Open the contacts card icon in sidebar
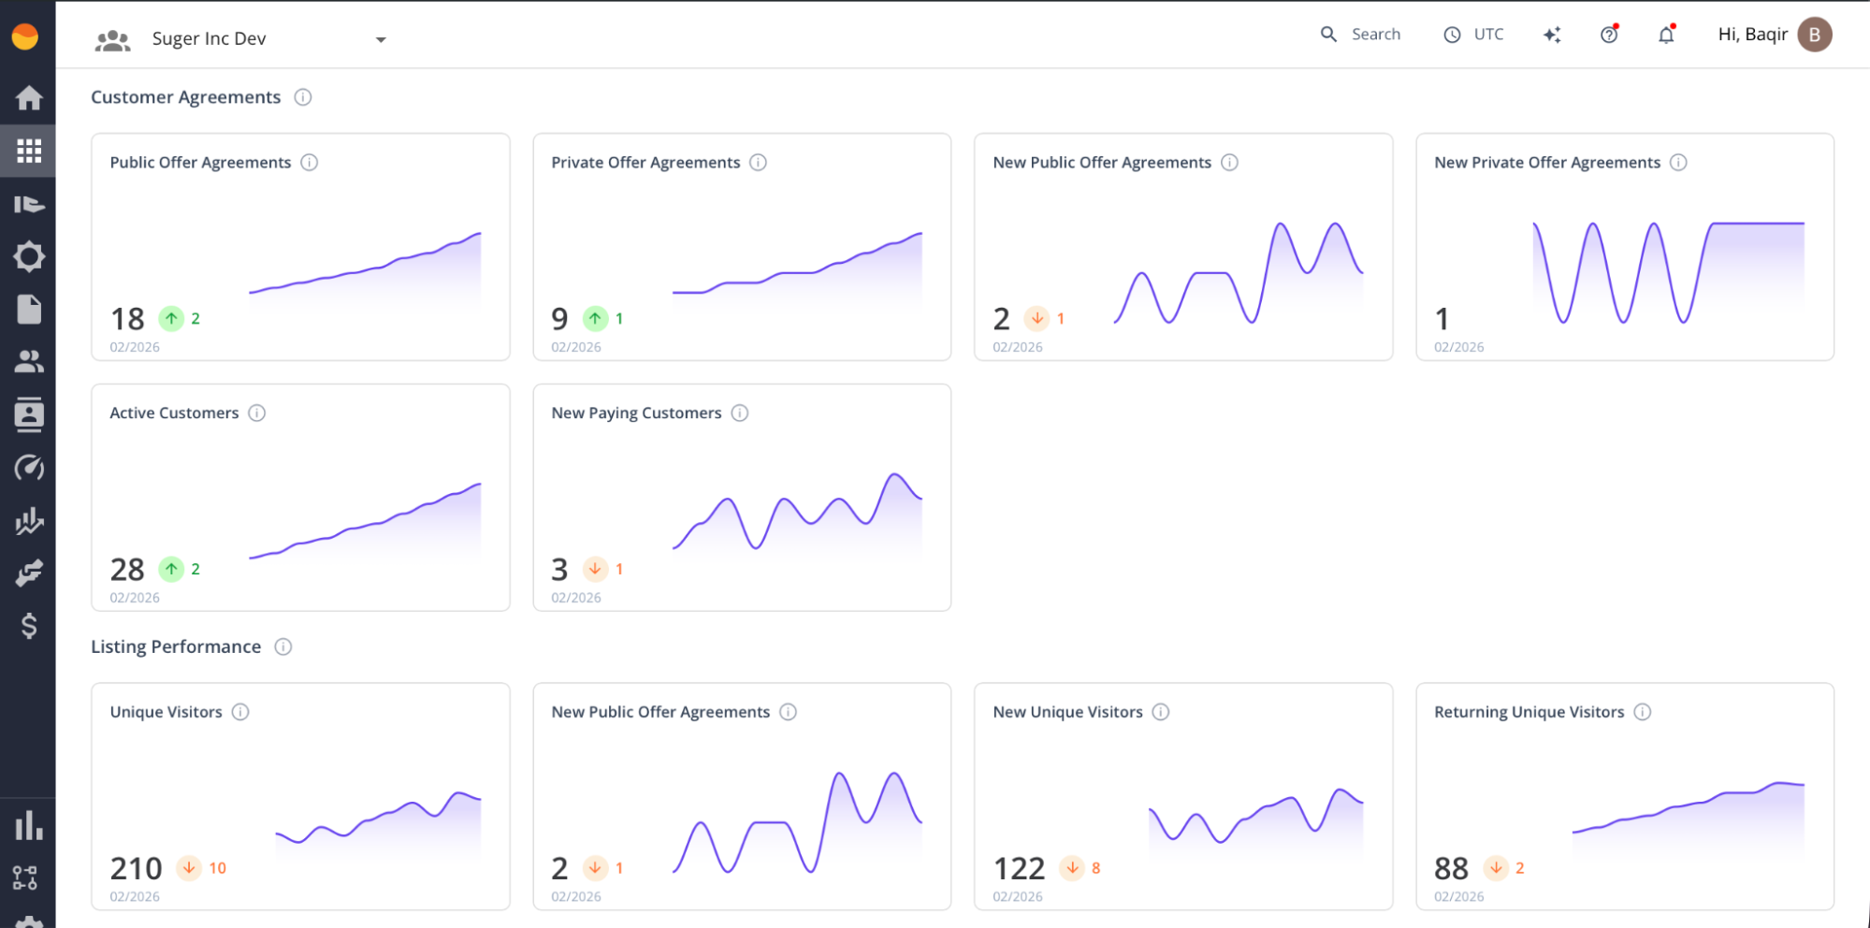The image size is (1870, 928). [x=28, y=414]
